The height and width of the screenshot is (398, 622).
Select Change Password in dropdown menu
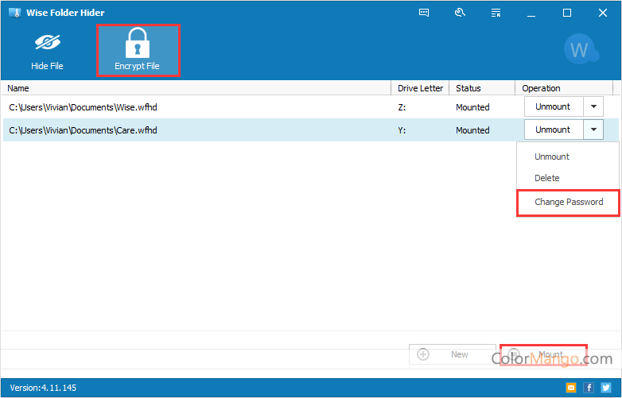569,202
